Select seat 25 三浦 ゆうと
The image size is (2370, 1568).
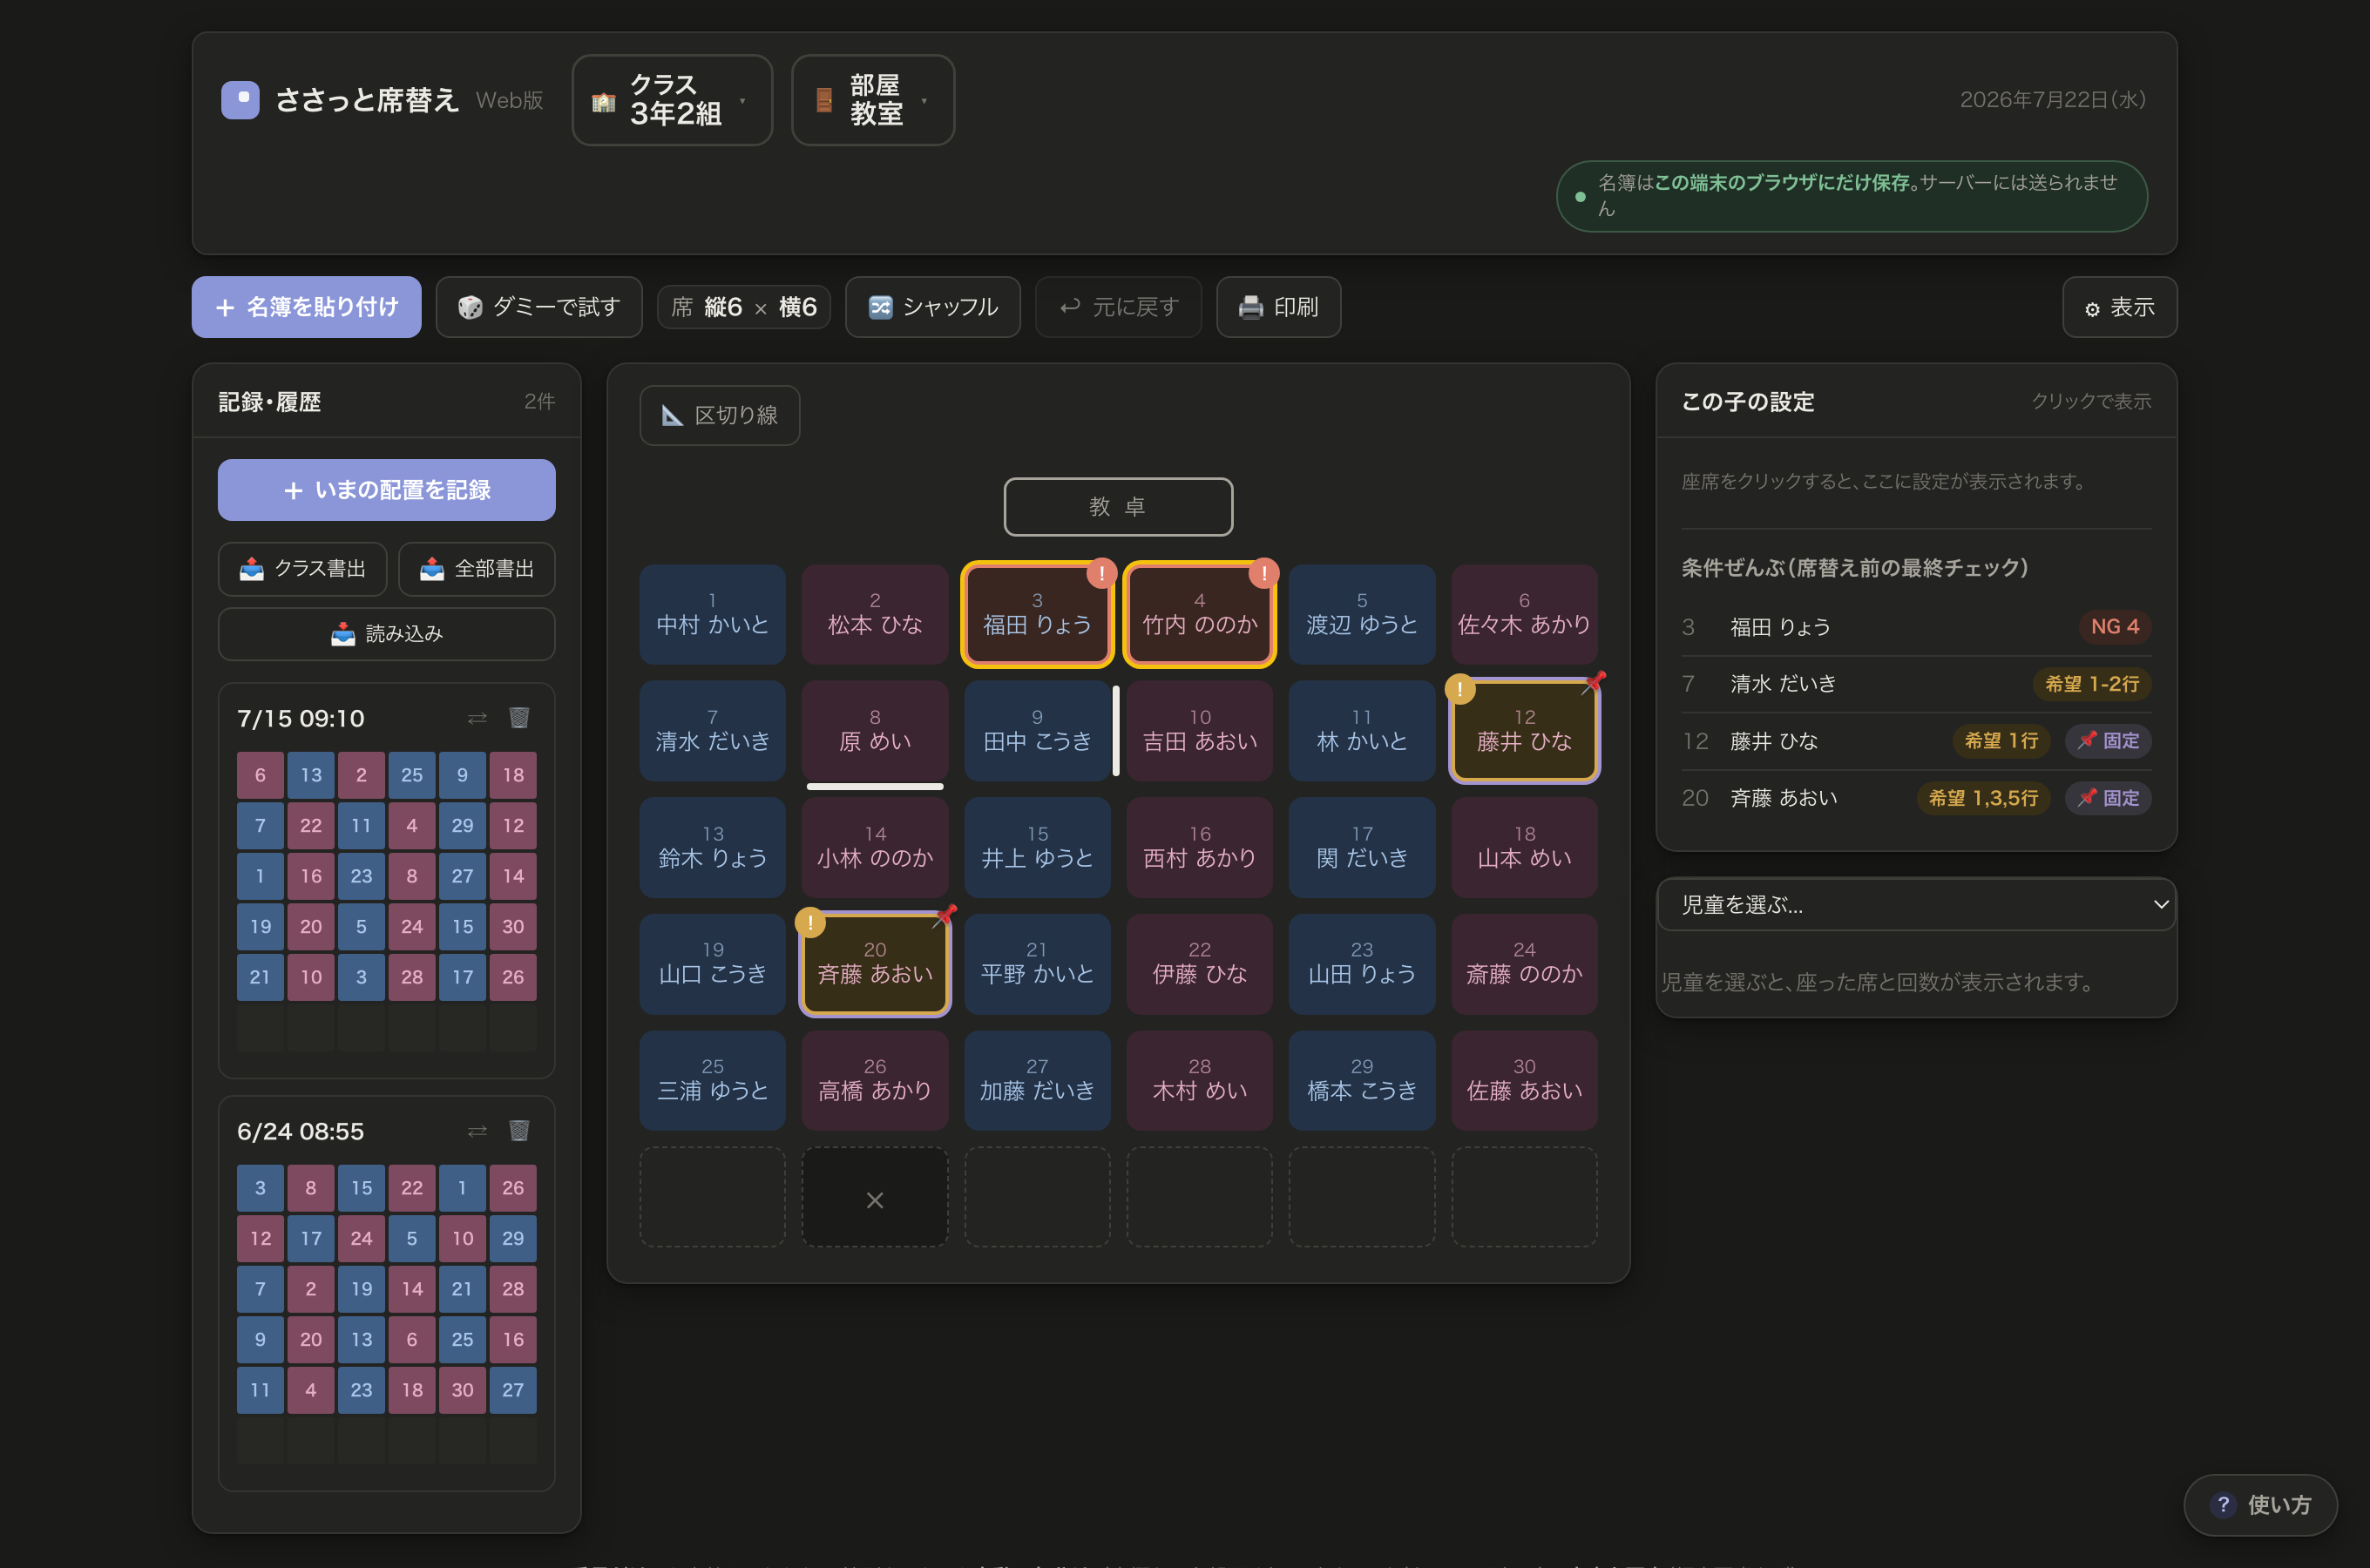click(713, 1081)
